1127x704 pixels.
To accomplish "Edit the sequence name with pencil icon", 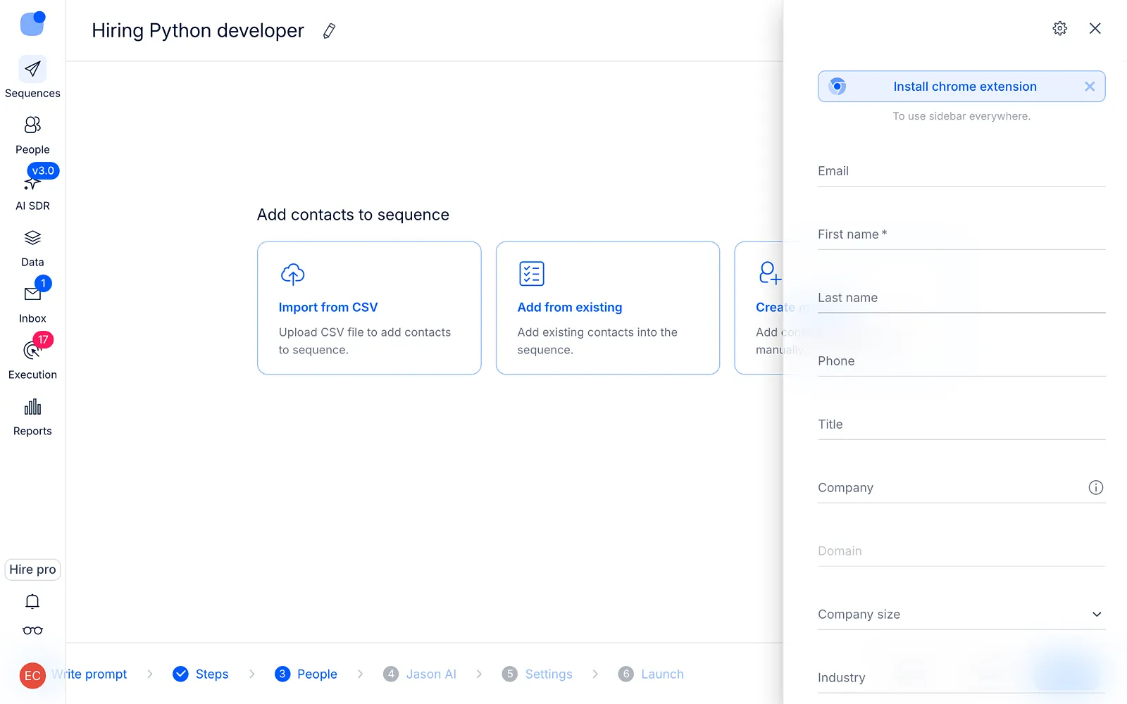I will point(329,31).
